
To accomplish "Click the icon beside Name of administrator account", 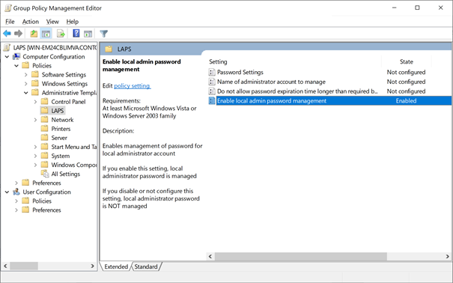I will pyautogui.click(x=212, y=82).
